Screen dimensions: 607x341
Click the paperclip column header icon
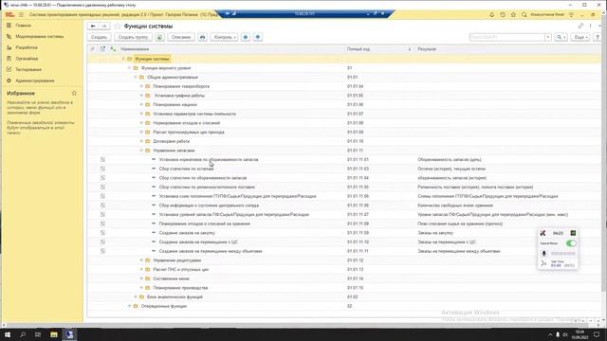point(92,49)
